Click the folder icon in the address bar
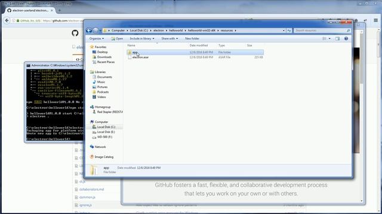 (x=105, y=30)
